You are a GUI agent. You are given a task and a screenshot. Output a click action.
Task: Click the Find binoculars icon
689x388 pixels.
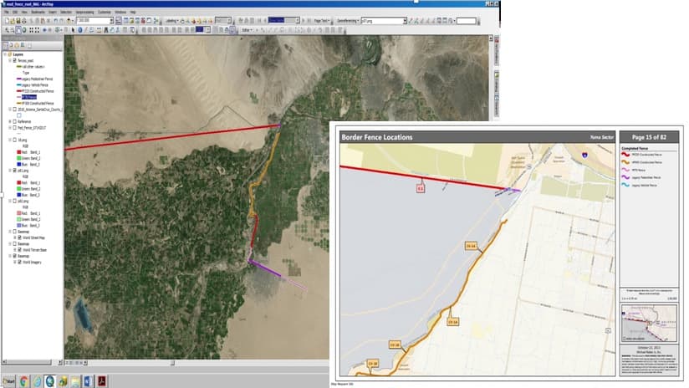pyautogui.click(x=105, y=30)
